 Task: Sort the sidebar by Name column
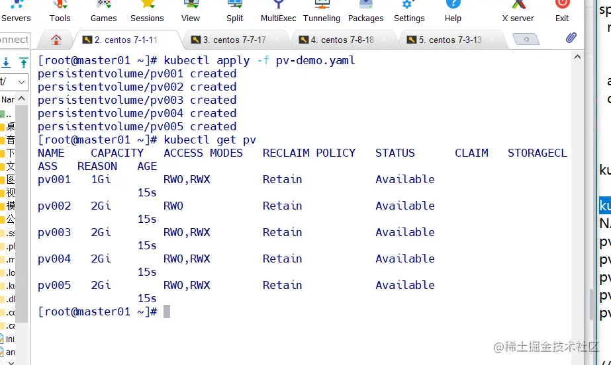point(8,100)
